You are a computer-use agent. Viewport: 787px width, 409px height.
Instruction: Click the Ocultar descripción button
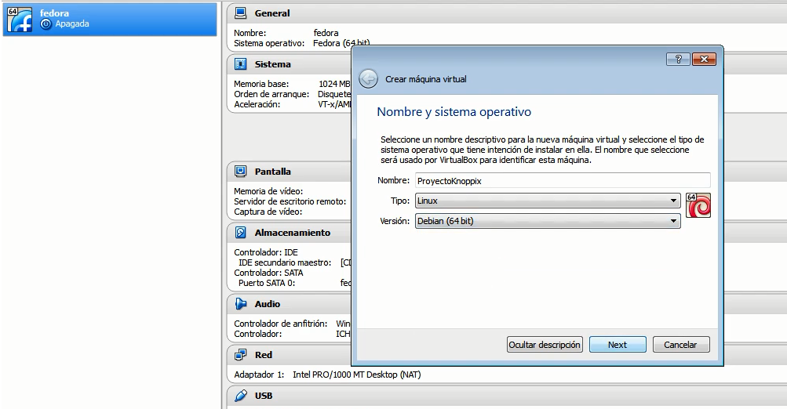point(545,345)
